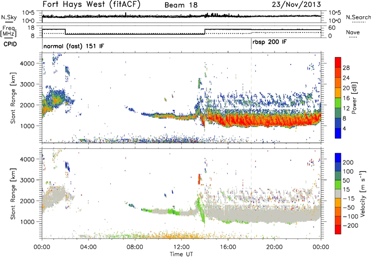
Task: Click the 28 label on Power colorbar
Action: 346,68
